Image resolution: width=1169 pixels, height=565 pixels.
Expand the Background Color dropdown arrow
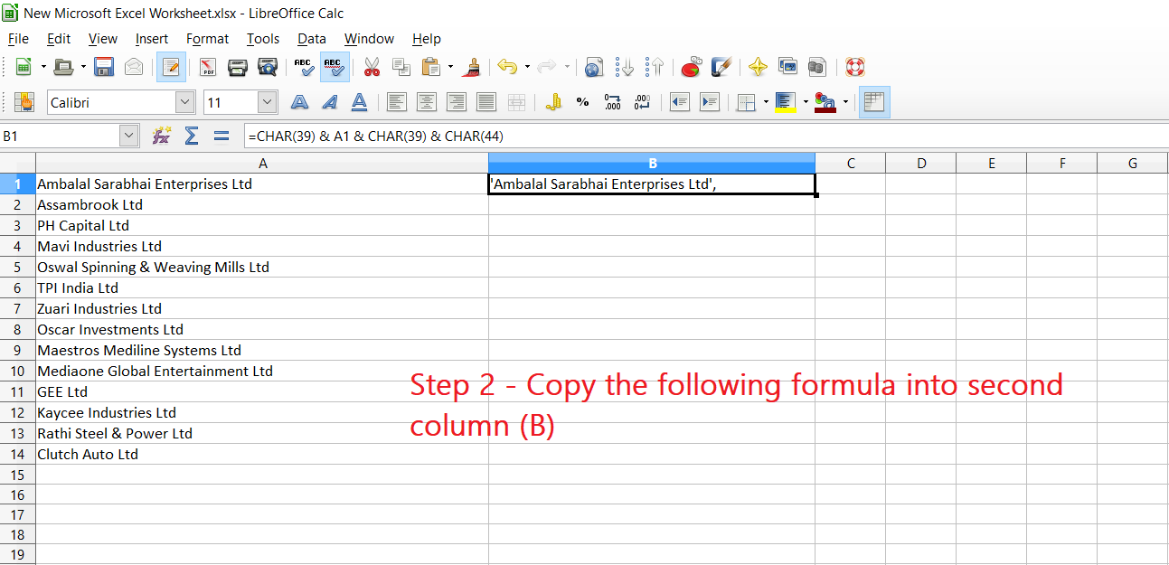point(806,102)
